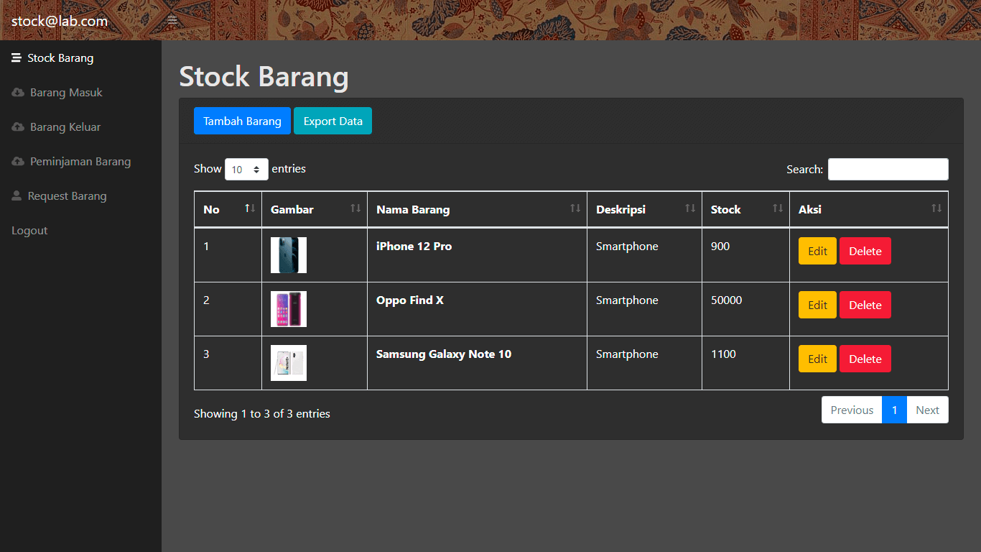Sort the table by No column arrows
Viewport: 981px width, 552px height.
[x=250, y=208]
